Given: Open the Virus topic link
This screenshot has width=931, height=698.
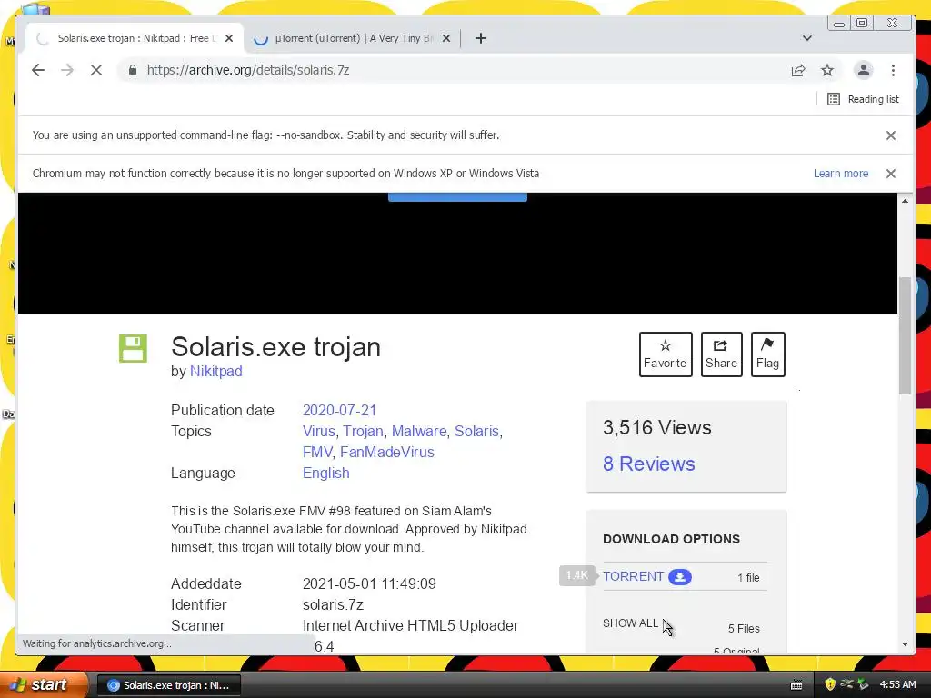Looking at the screenshot, I should (319, 431).
